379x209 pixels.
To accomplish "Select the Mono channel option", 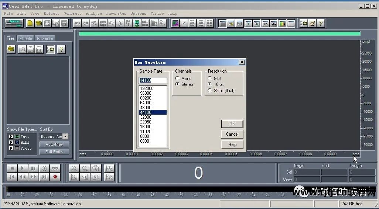I will click(x=184, y=79).
